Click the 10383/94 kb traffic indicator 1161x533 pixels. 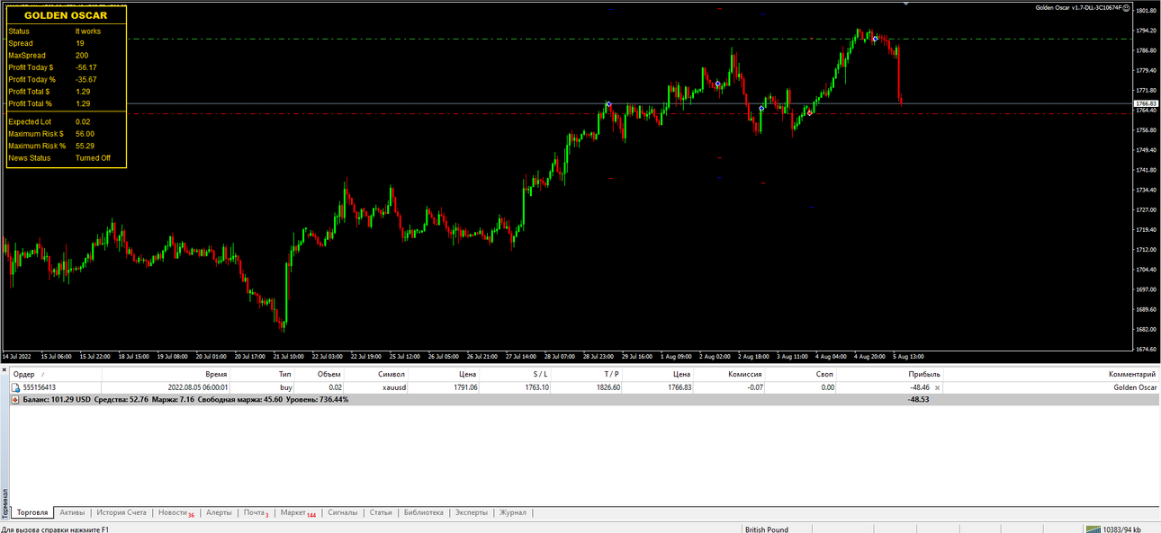click(x=1123, y=529)
